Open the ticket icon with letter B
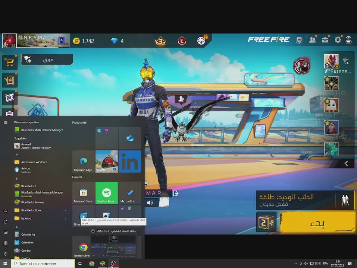The width and height of the screenshot is (357, 268). pyautogui.click(x=10, y=98)
